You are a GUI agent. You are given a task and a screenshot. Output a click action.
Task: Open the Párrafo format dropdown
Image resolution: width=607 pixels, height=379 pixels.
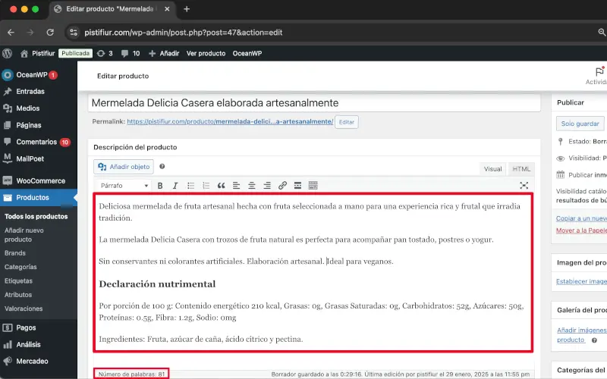tap(124, 186)
